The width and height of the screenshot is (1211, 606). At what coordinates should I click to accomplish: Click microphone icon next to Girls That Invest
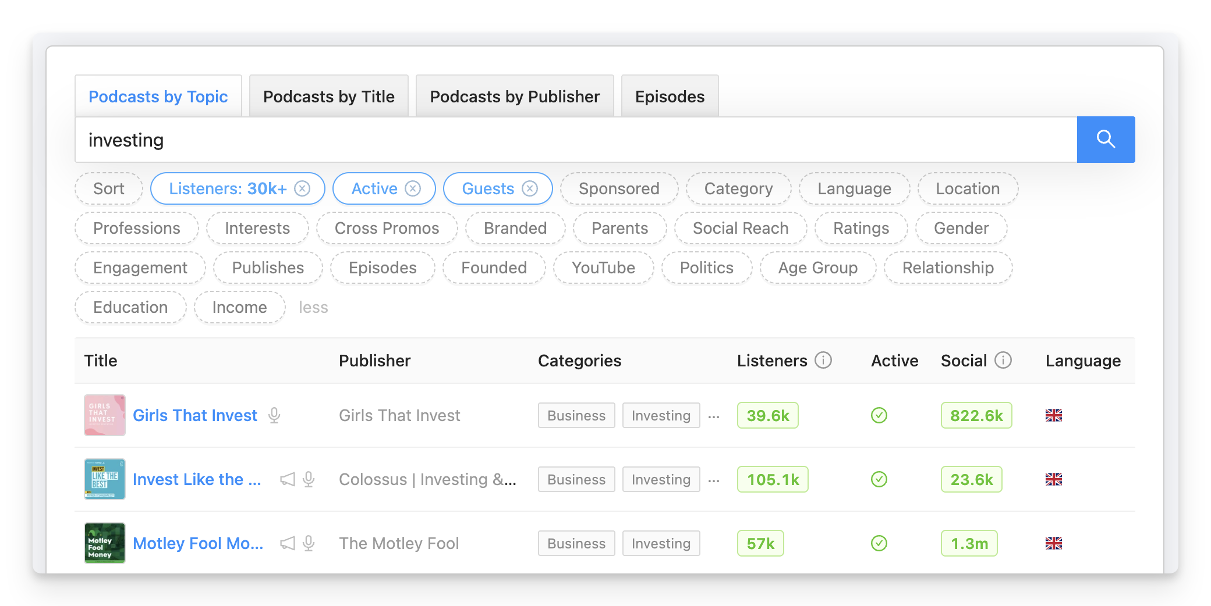[274, 415]
